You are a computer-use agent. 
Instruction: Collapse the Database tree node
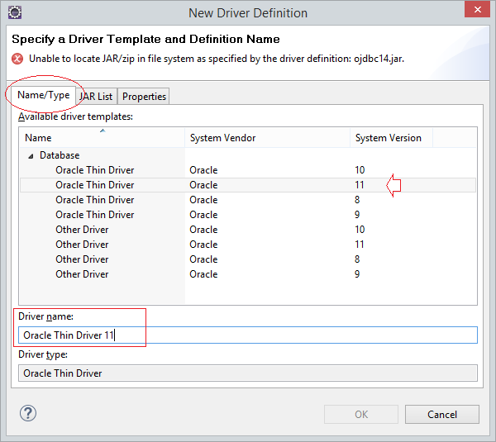pos(31,156)
